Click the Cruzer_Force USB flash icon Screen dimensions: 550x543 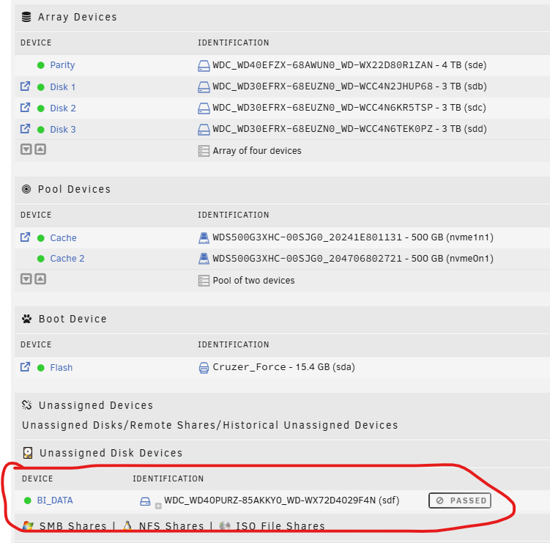click(204, 368)
